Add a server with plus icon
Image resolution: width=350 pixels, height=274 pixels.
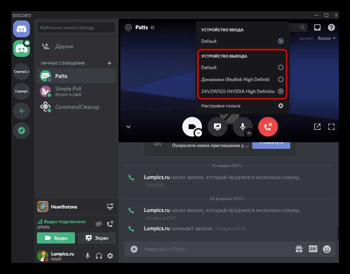coord(21,111)
